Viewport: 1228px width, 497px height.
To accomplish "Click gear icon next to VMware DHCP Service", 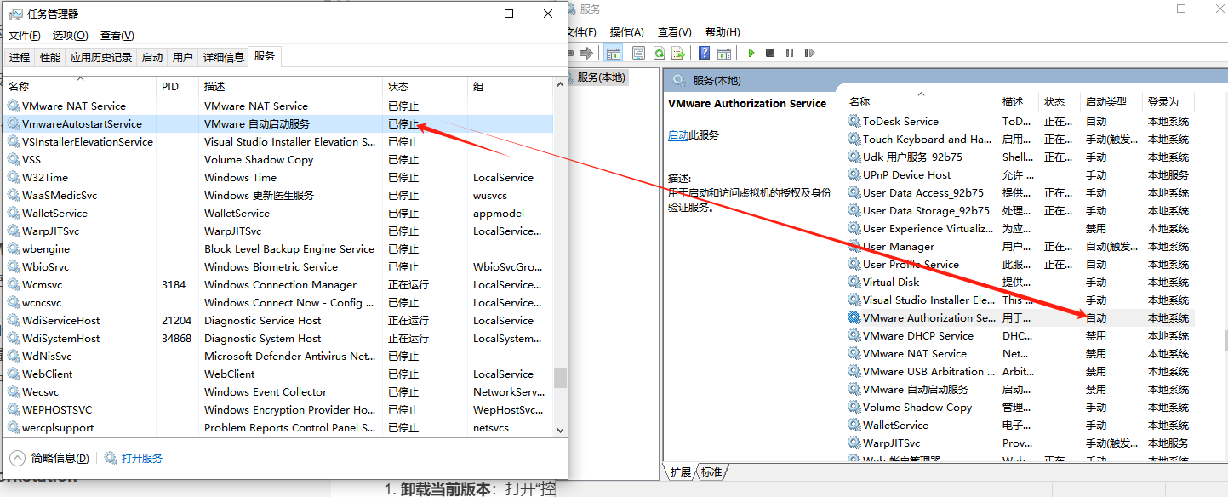I will [854, 336].
